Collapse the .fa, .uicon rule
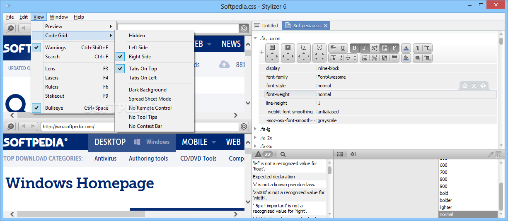 (255, 38)
